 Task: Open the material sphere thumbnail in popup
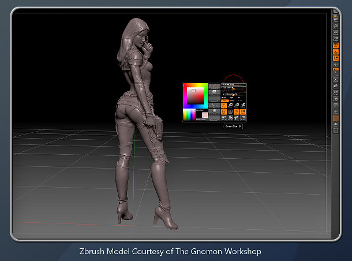[215, 112]
